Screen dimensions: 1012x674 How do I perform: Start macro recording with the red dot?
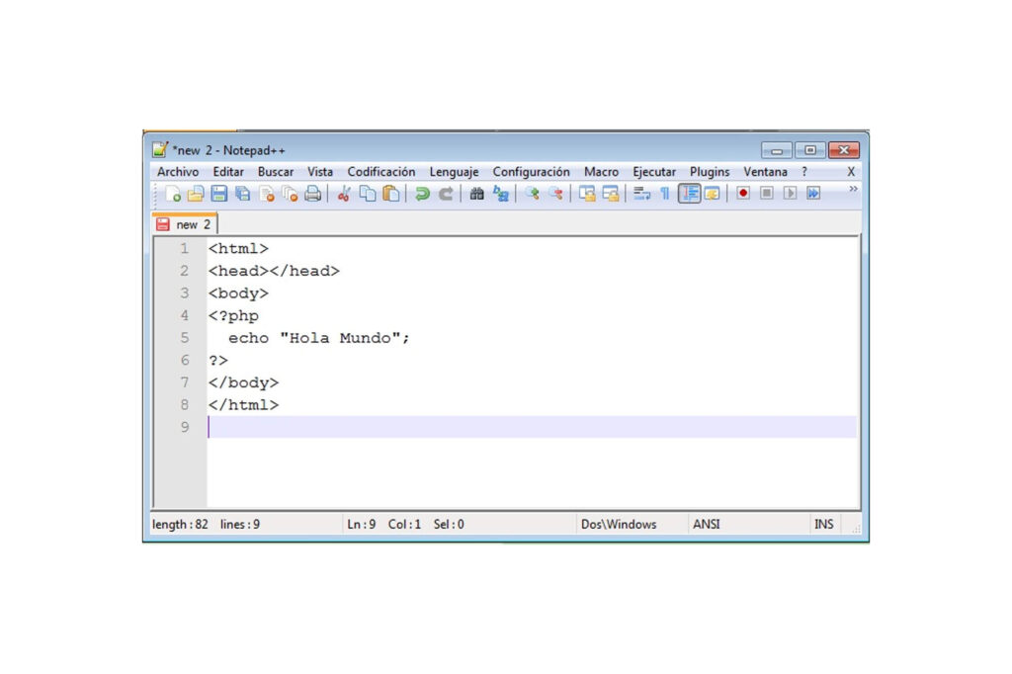pyautogui.click(x=743, y=194)
